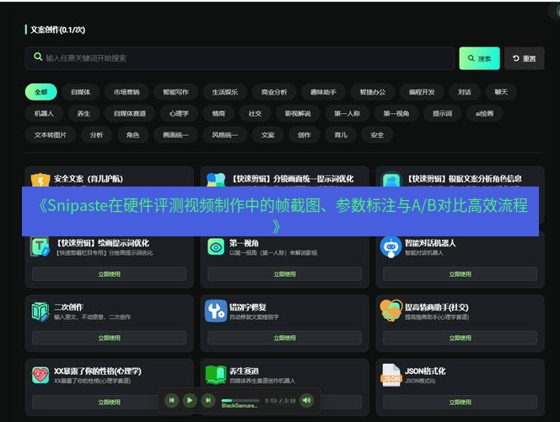Focus the keyword search input field
This screenshot has height=422, width=560.
point(240,58)
